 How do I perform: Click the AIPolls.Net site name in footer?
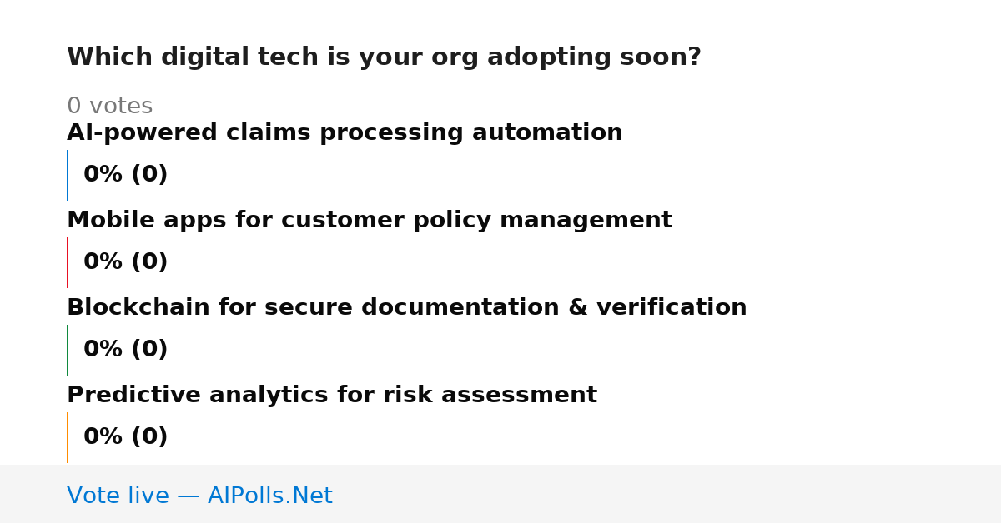[x=269, y=496]
